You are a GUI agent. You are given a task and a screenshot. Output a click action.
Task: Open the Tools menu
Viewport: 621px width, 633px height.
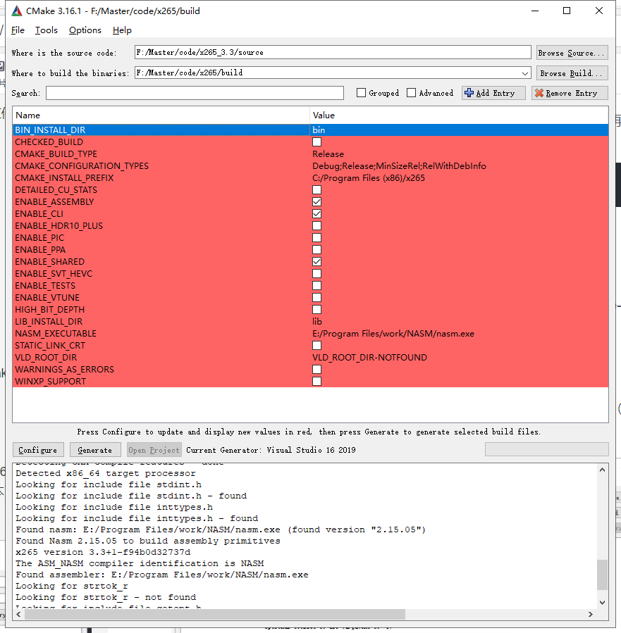(x=46, y=30)
